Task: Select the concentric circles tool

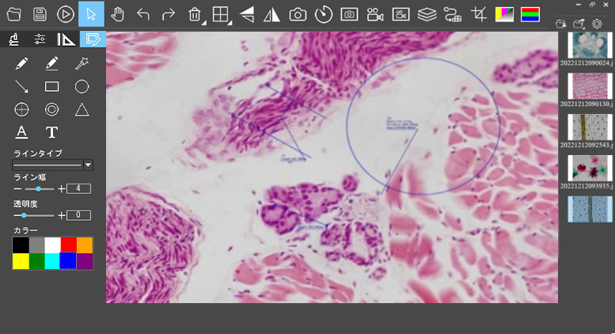Action: tap(51, 109)
